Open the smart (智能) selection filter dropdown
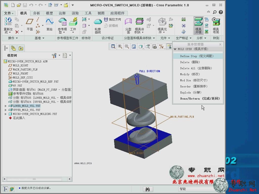 click(x=196, y=189)
